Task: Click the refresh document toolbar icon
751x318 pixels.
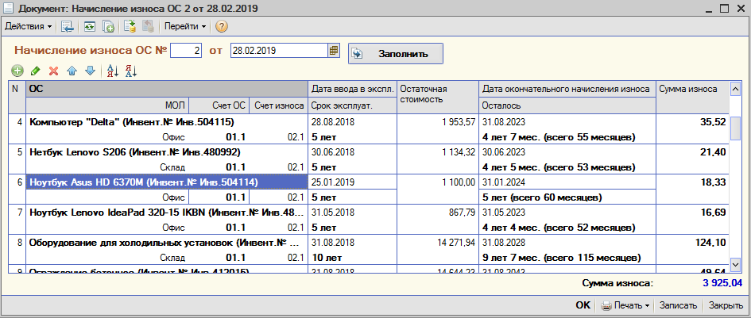Action: [89, 27]
